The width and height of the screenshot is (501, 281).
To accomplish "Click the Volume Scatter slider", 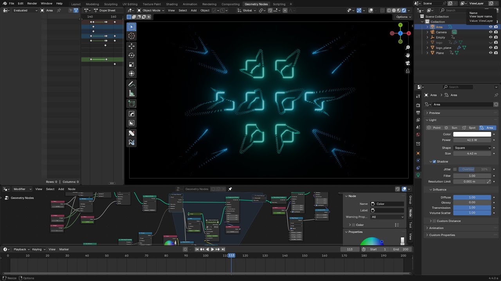I will 472,213.
